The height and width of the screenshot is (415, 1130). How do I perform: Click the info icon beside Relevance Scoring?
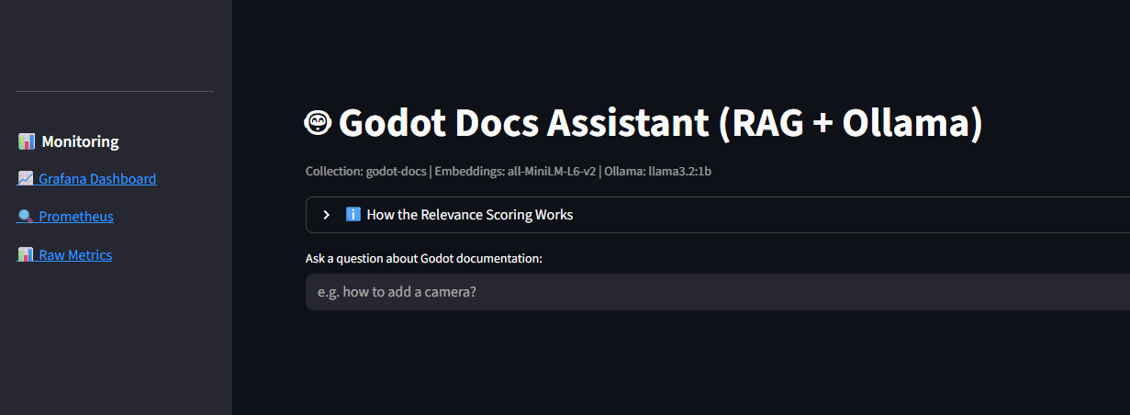tap(353, 215)
